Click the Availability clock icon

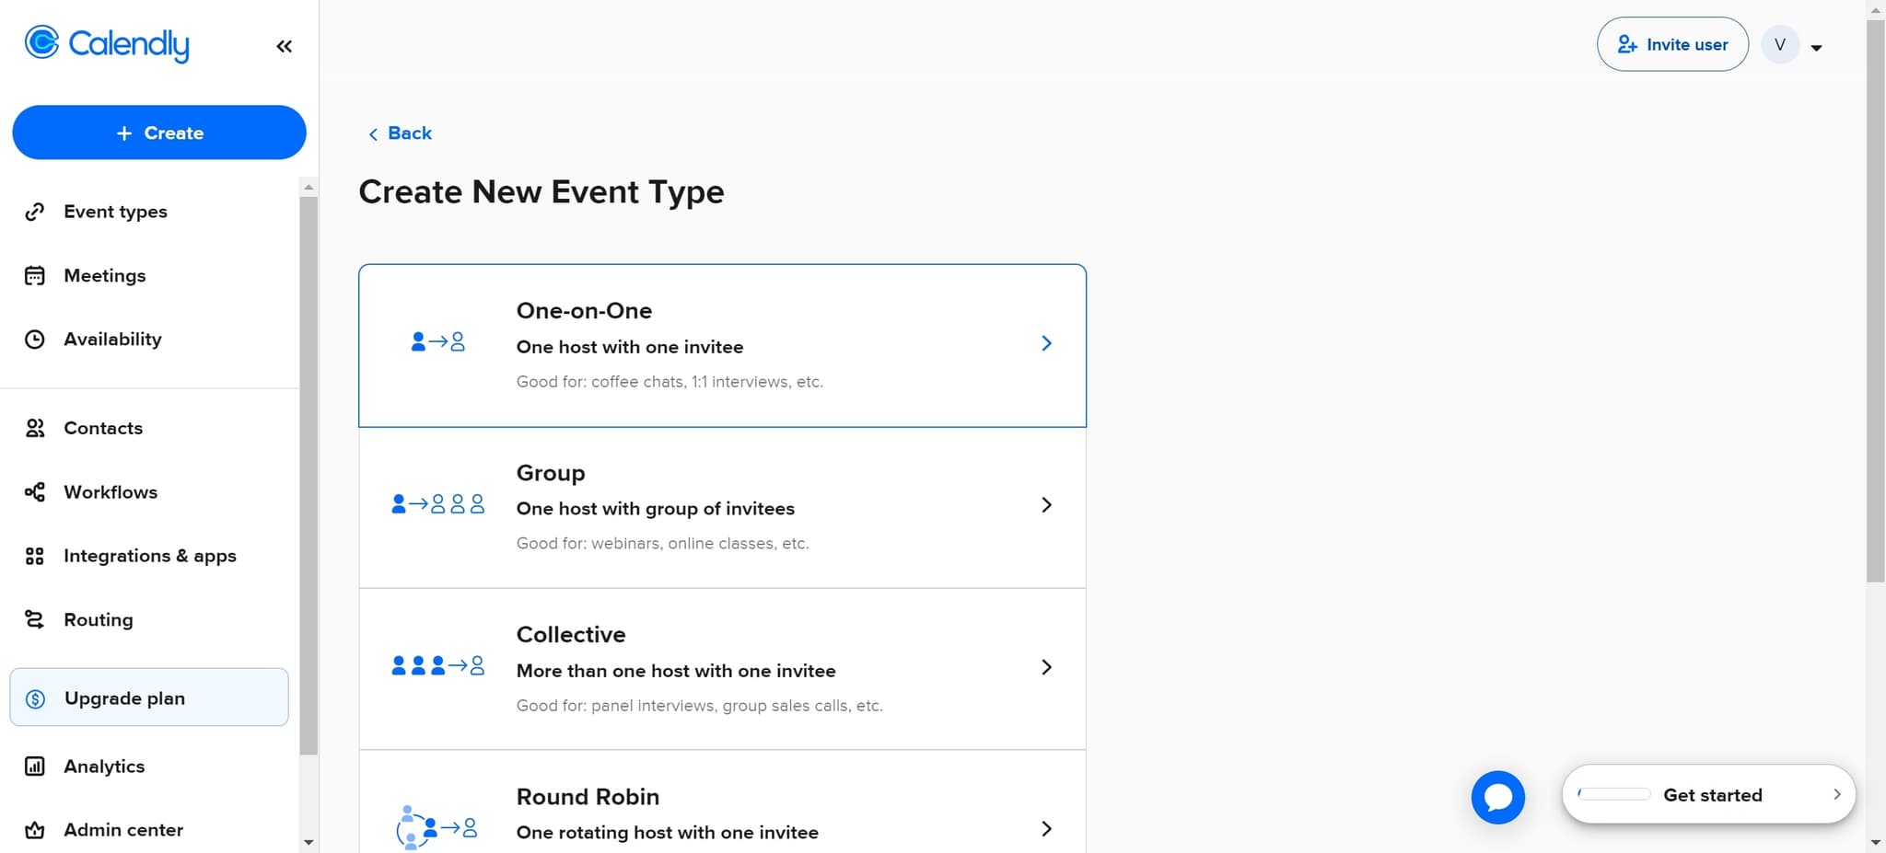(35, 340)
